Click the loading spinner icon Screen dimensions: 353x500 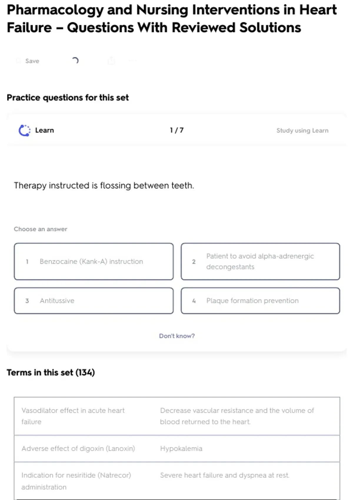75,61
